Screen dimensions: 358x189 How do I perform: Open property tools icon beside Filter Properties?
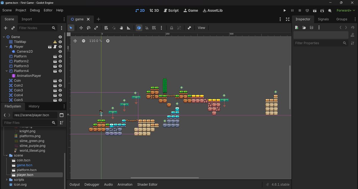pos(353,43)
